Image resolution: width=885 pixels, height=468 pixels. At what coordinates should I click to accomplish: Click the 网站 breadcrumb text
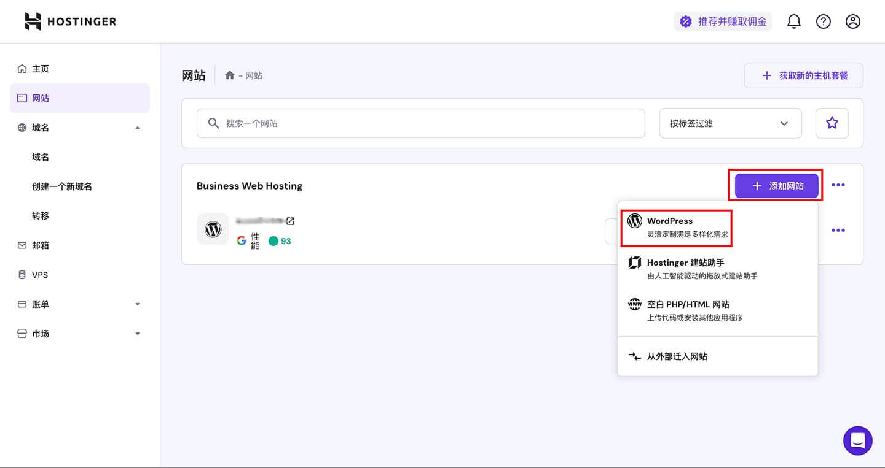(x=254, y=75)
